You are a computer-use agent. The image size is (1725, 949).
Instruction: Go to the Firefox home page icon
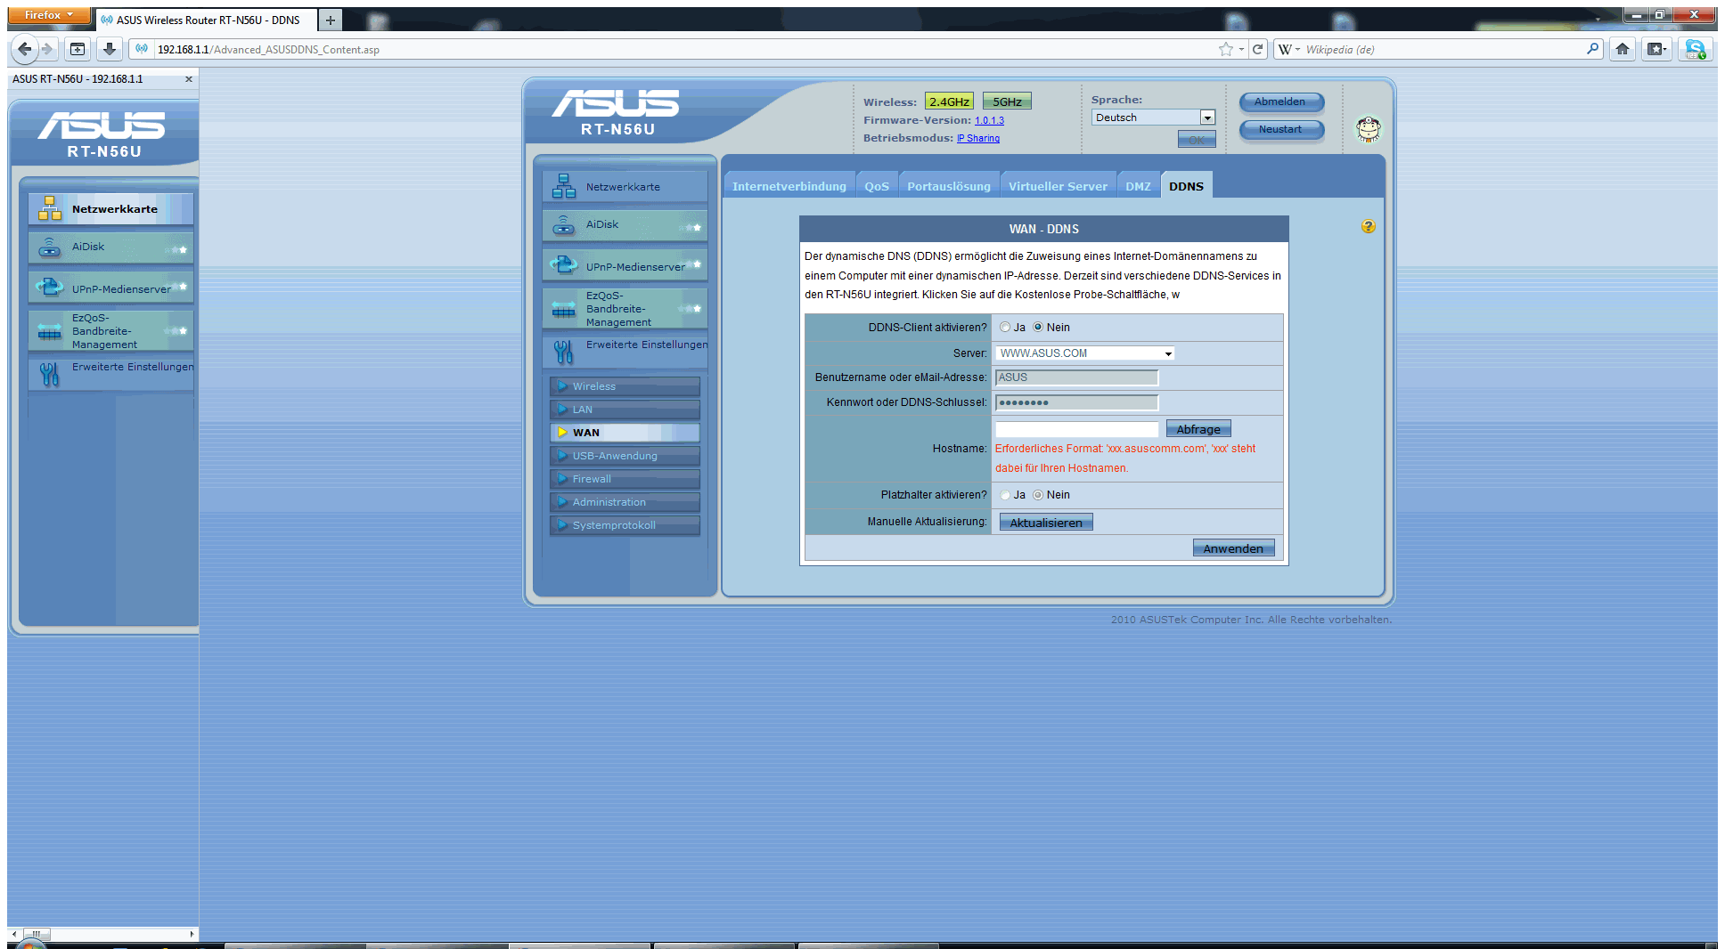(1623, 49)
